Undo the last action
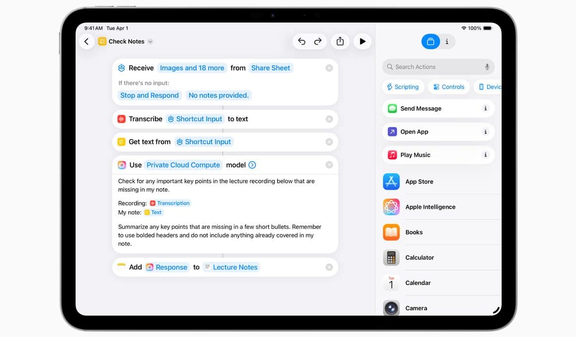The height and width of the screenshot is (337, 576). (x=301, y=42)
